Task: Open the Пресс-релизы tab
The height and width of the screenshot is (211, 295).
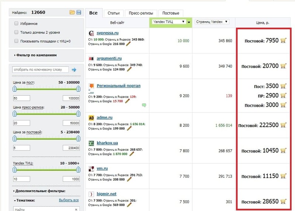Action: 141,13
